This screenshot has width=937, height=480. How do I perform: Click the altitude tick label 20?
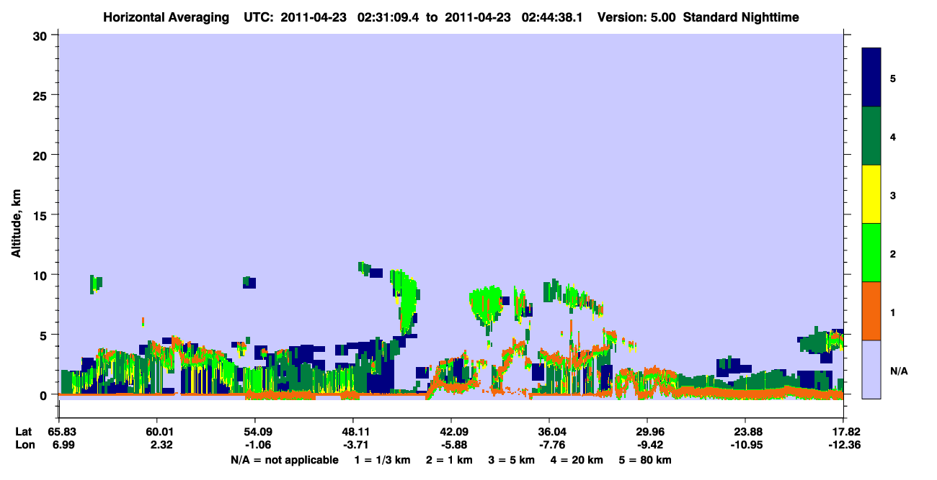pyautogui.click(x=42, y=155)
